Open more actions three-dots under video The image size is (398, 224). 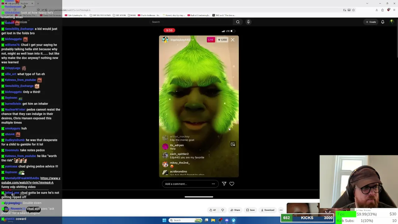point(281,210)
